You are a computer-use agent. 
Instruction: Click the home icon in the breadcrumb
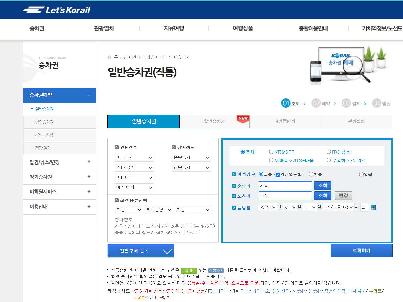109,57
